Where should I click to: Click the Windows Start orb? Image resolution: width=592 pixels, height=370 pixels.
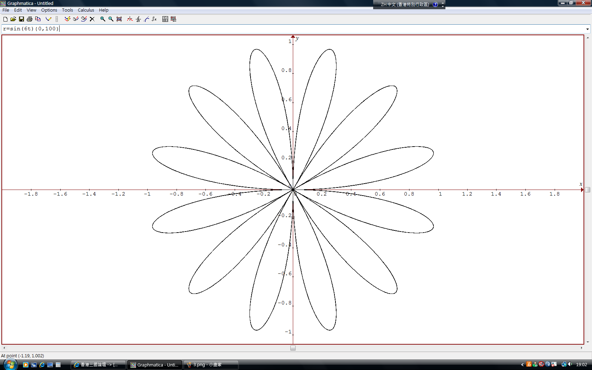11,365
